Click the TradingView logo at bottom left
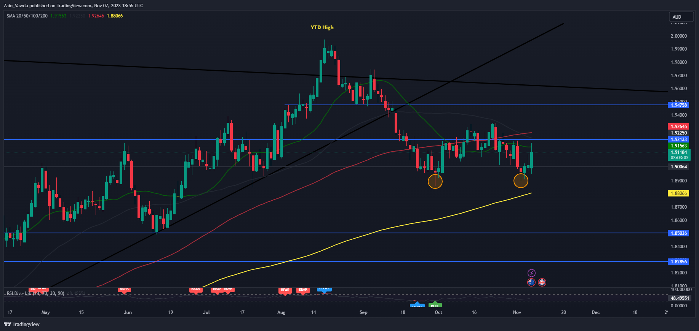699x331 pixels. 22,324
